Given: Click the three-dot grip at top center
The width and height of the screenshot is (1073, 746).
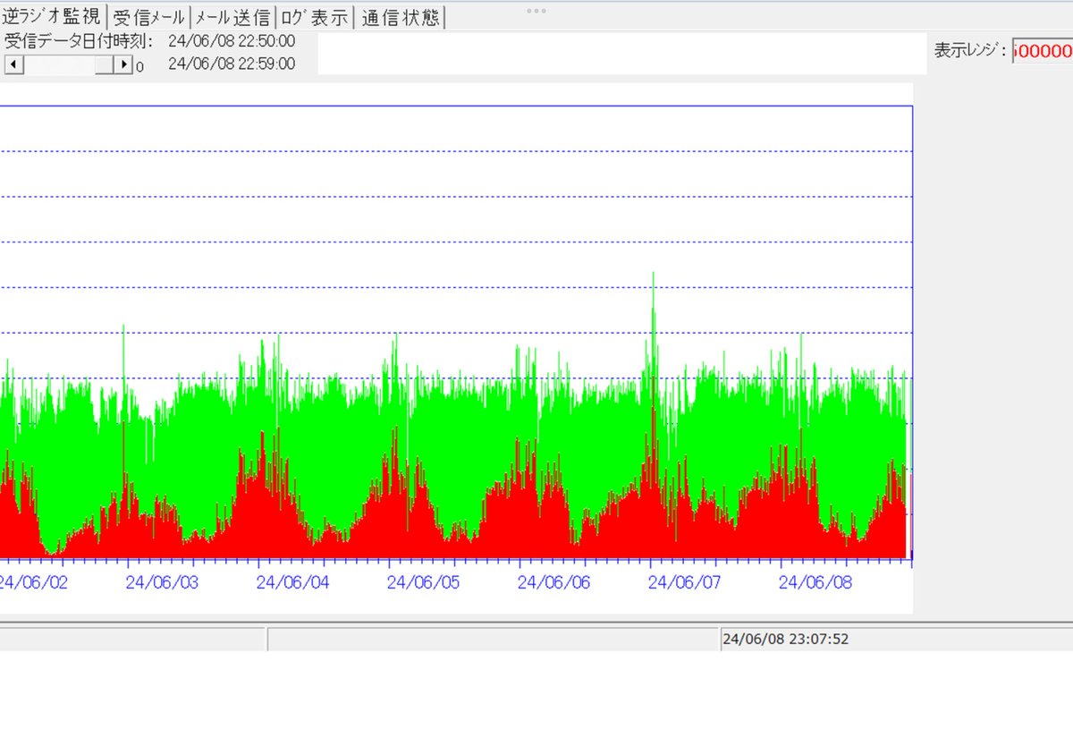Looking at the screenshot, I should click(x=536, y=11).
